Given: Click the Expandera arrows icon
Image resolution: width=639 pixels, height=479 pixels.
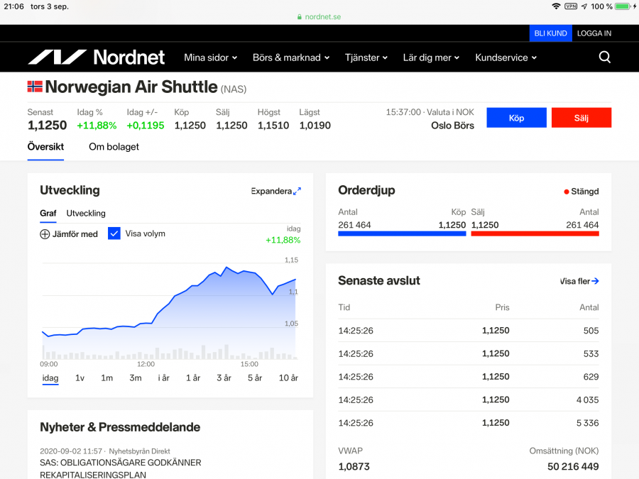Looking at the screenshot, I should coord(297,191).
